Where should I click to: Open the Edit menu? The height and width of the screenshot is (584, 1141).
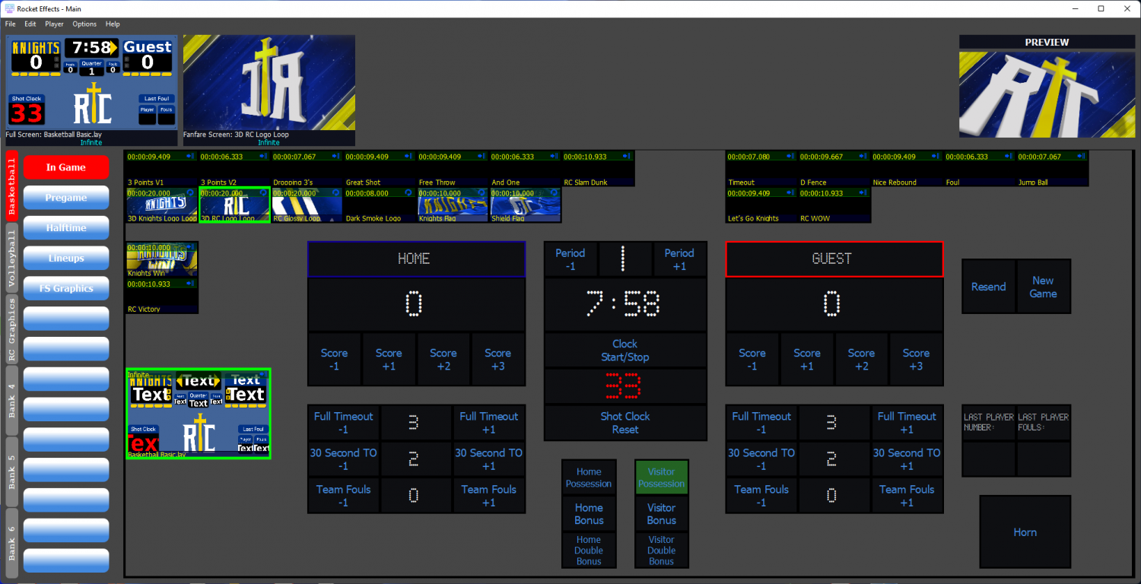[30, 24]
